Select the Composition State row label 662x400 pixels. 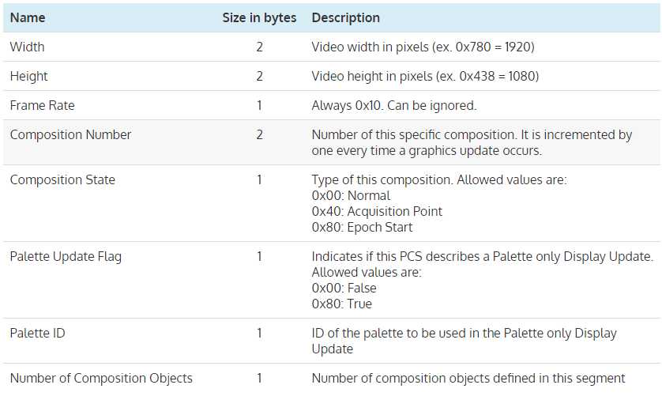click(x=62, y=179)
